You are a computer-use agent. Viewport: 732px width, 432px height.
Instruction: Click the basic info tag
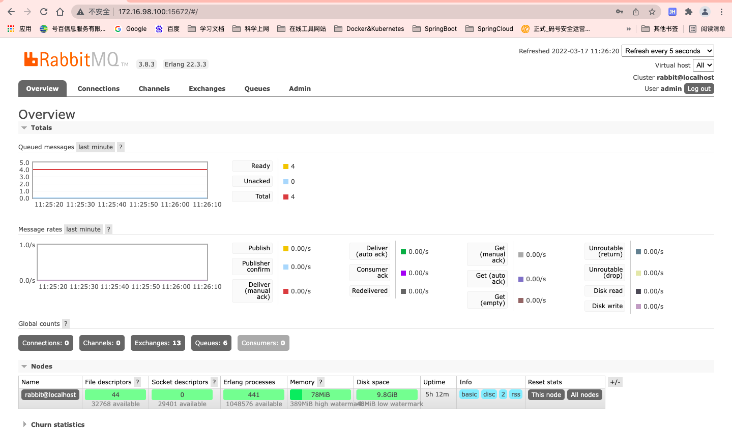click(469, 394)
